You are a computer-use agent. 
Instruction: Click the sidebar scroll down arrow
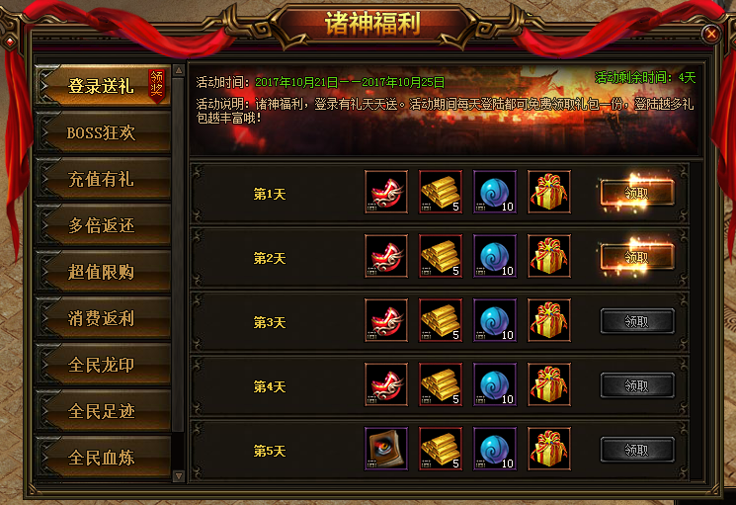[179, 476]
